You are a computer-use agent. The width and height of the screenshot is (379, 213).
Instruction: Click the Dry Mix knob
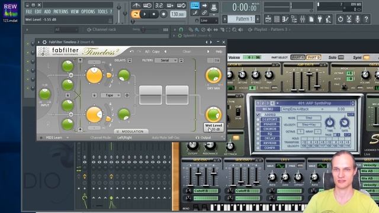click(214, 76)
